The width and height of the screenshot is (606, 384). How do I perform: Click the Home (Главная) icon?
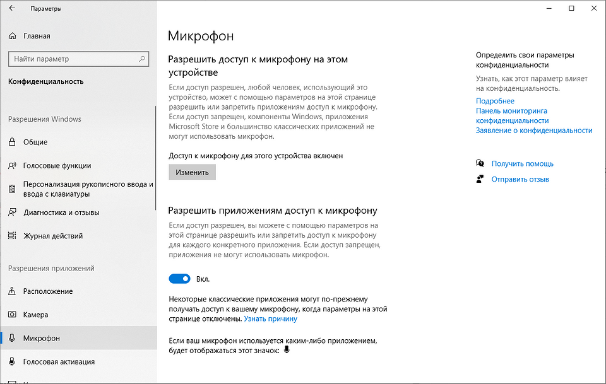pos(12,36)
